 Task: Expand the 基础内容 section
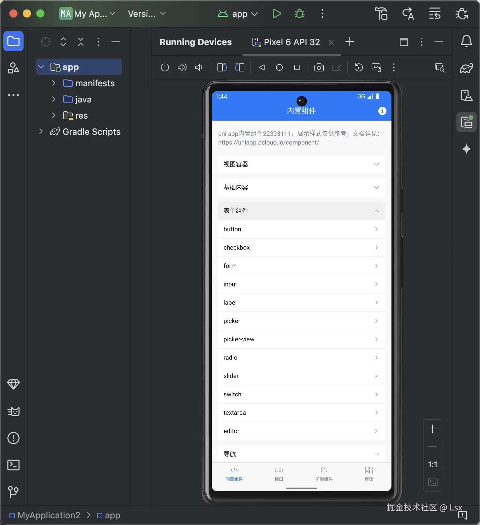301,187
